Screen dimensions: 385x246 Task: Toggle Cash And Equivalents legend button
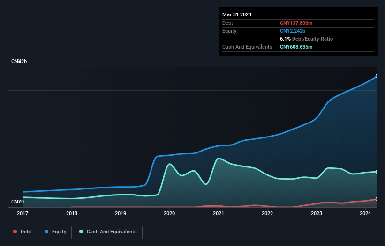pyautogui.click(x=108, y=232)
